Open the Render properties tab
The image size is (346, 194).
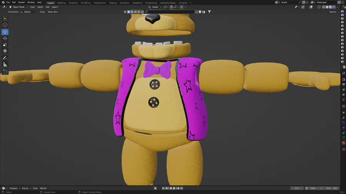(x=344, y=79)
